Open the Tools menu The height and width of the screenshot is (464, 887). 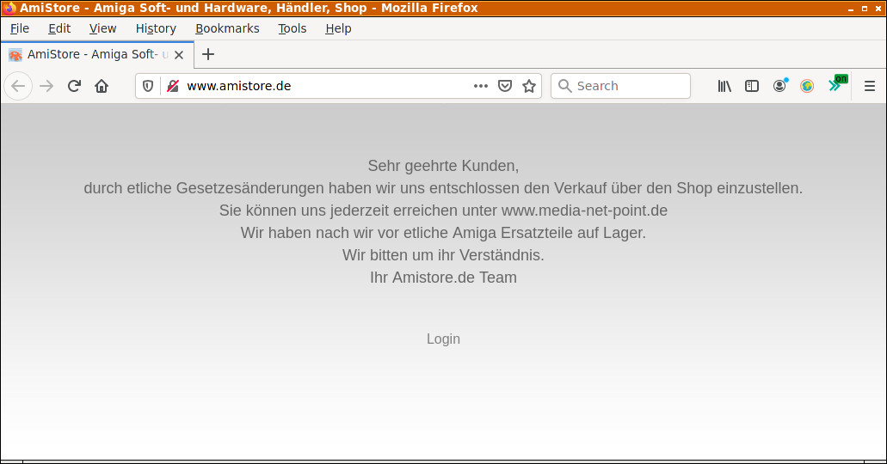click(x=292, y=28)
